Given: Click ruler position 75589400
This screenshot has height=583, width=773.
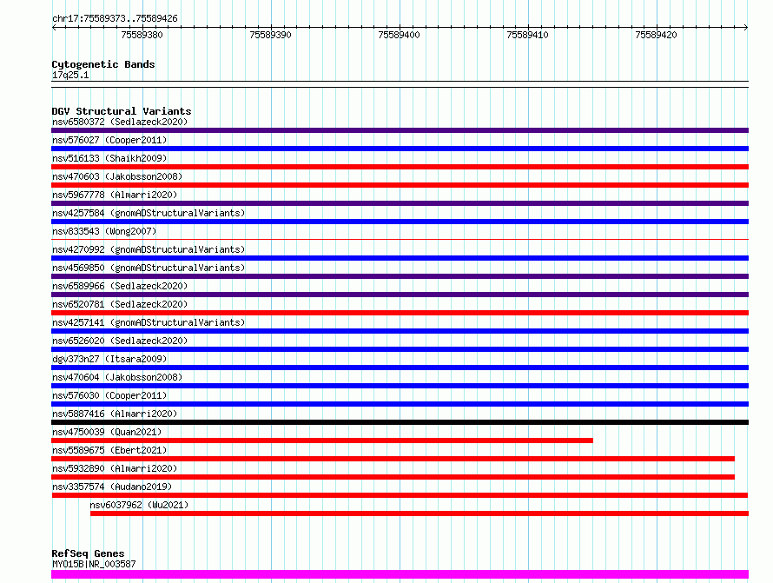Looking at the screenshot, I should pos(399,35).
